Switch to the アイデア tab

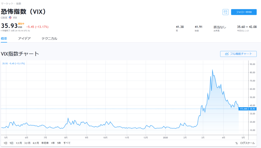[x=24, y=39]
